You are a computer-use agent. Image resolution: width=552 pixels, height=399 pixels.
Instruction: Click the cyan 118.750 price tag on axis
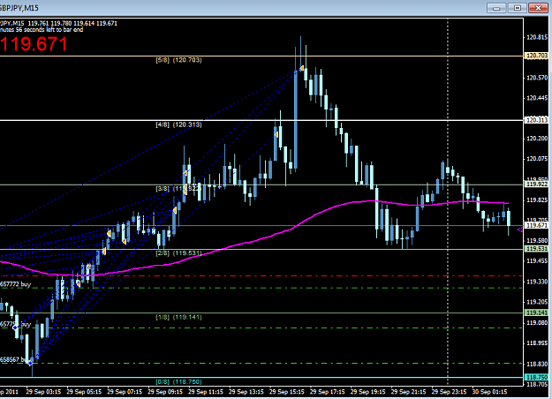click(x=536, y=377)
